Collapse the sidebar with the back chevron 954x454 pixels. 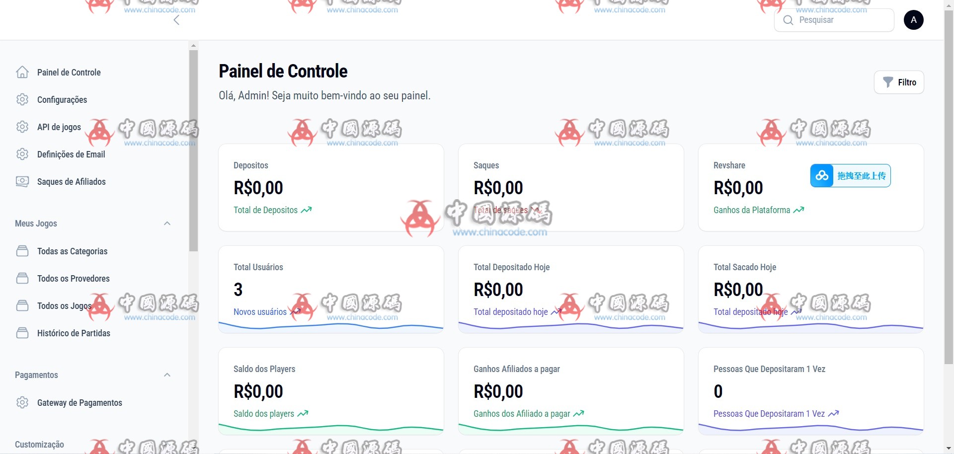point(176,20)
